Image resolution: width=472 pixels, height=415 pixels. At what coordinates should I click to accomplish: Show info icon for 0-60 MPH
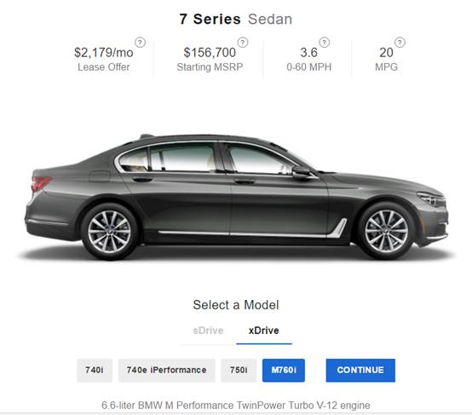[x=325, y=43]
